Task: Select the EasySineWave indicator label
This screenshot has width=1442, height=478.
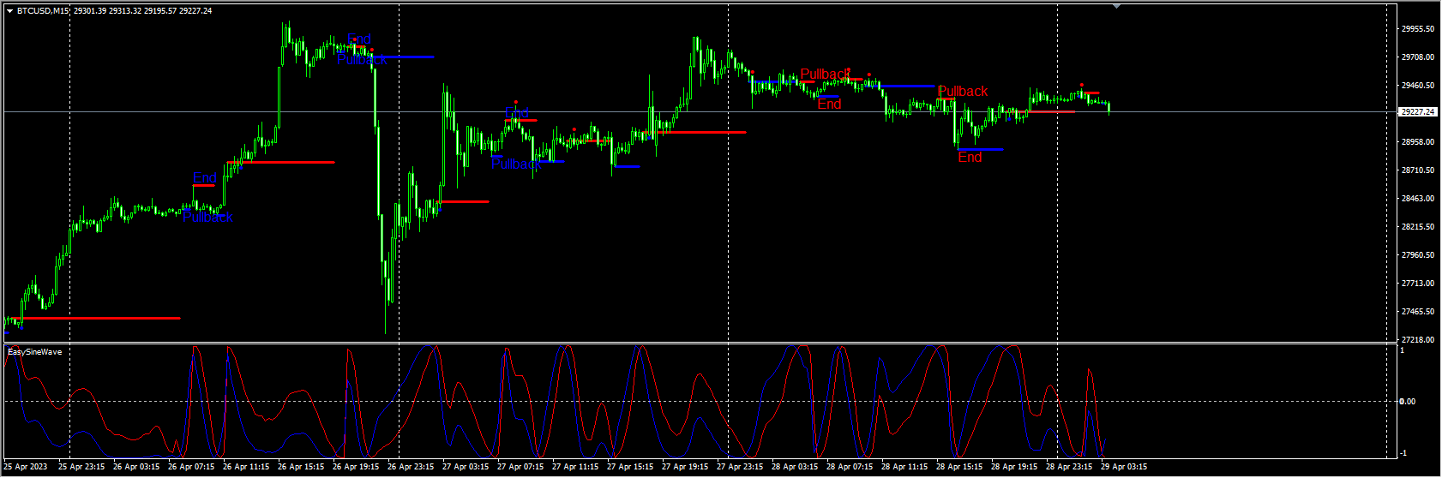Action: point(34,352)
